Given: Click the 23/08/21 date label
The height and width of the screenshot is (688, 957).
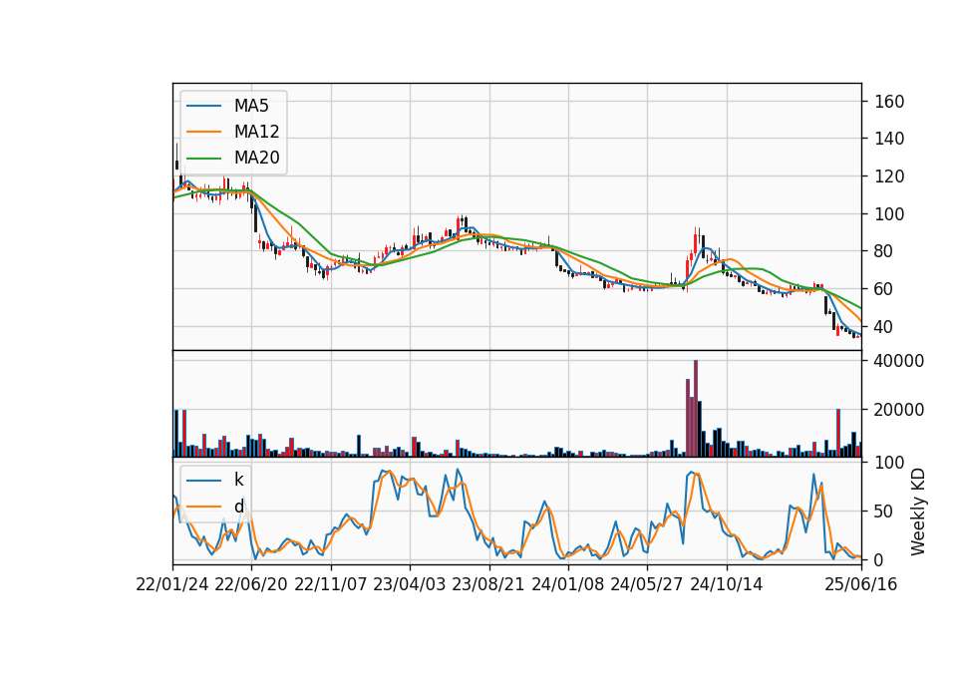Looking at the screenshot, I should coord(488,584).
